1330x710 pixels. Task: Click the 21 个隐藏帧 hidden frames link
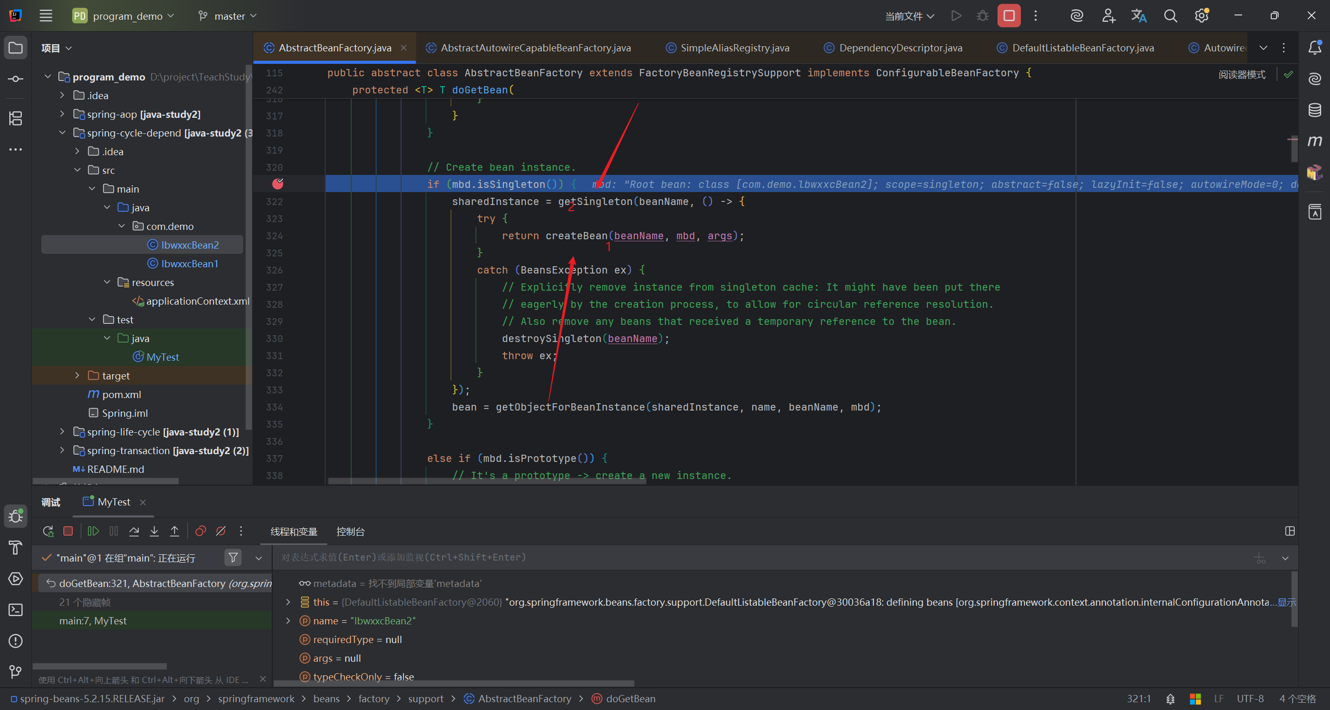pos(85,602)
